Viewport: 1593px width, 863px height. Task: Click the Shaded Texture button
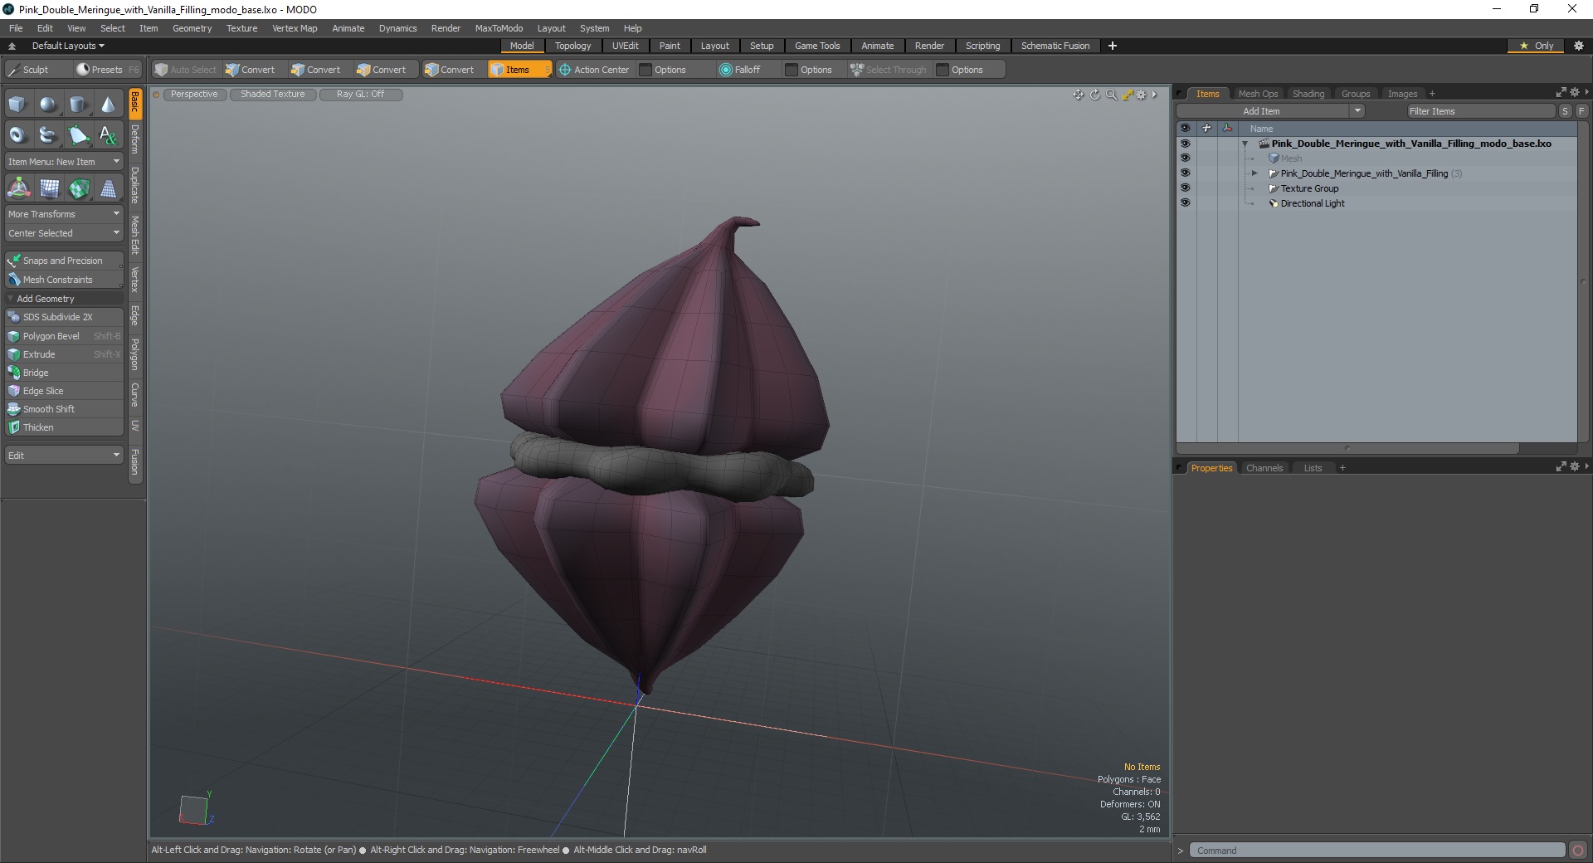pos(273,95)
